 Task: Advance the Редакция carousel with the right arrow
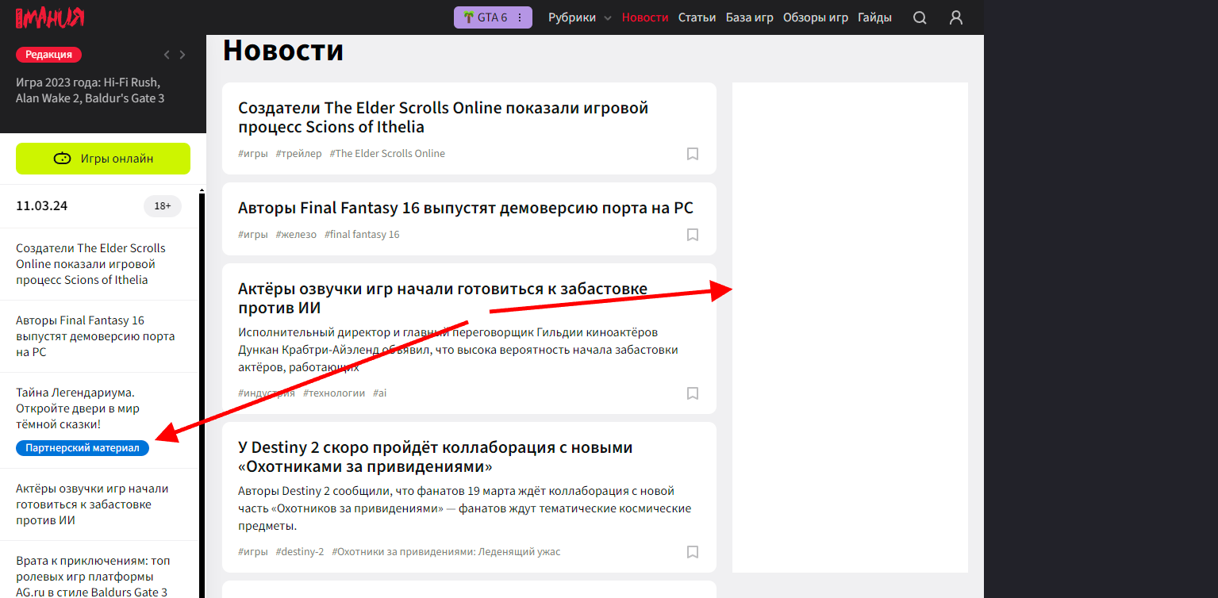point(182,54)
